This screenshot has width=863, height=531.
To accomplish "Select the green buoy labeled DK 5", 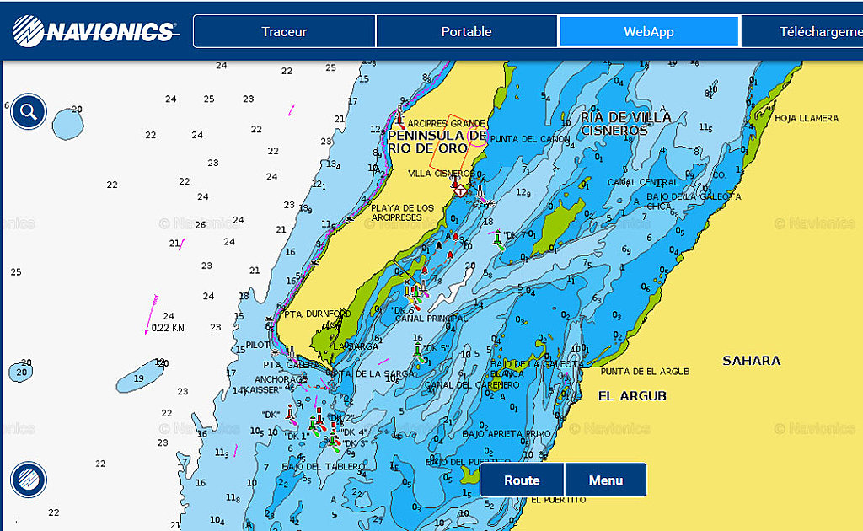I will point(418,352).
